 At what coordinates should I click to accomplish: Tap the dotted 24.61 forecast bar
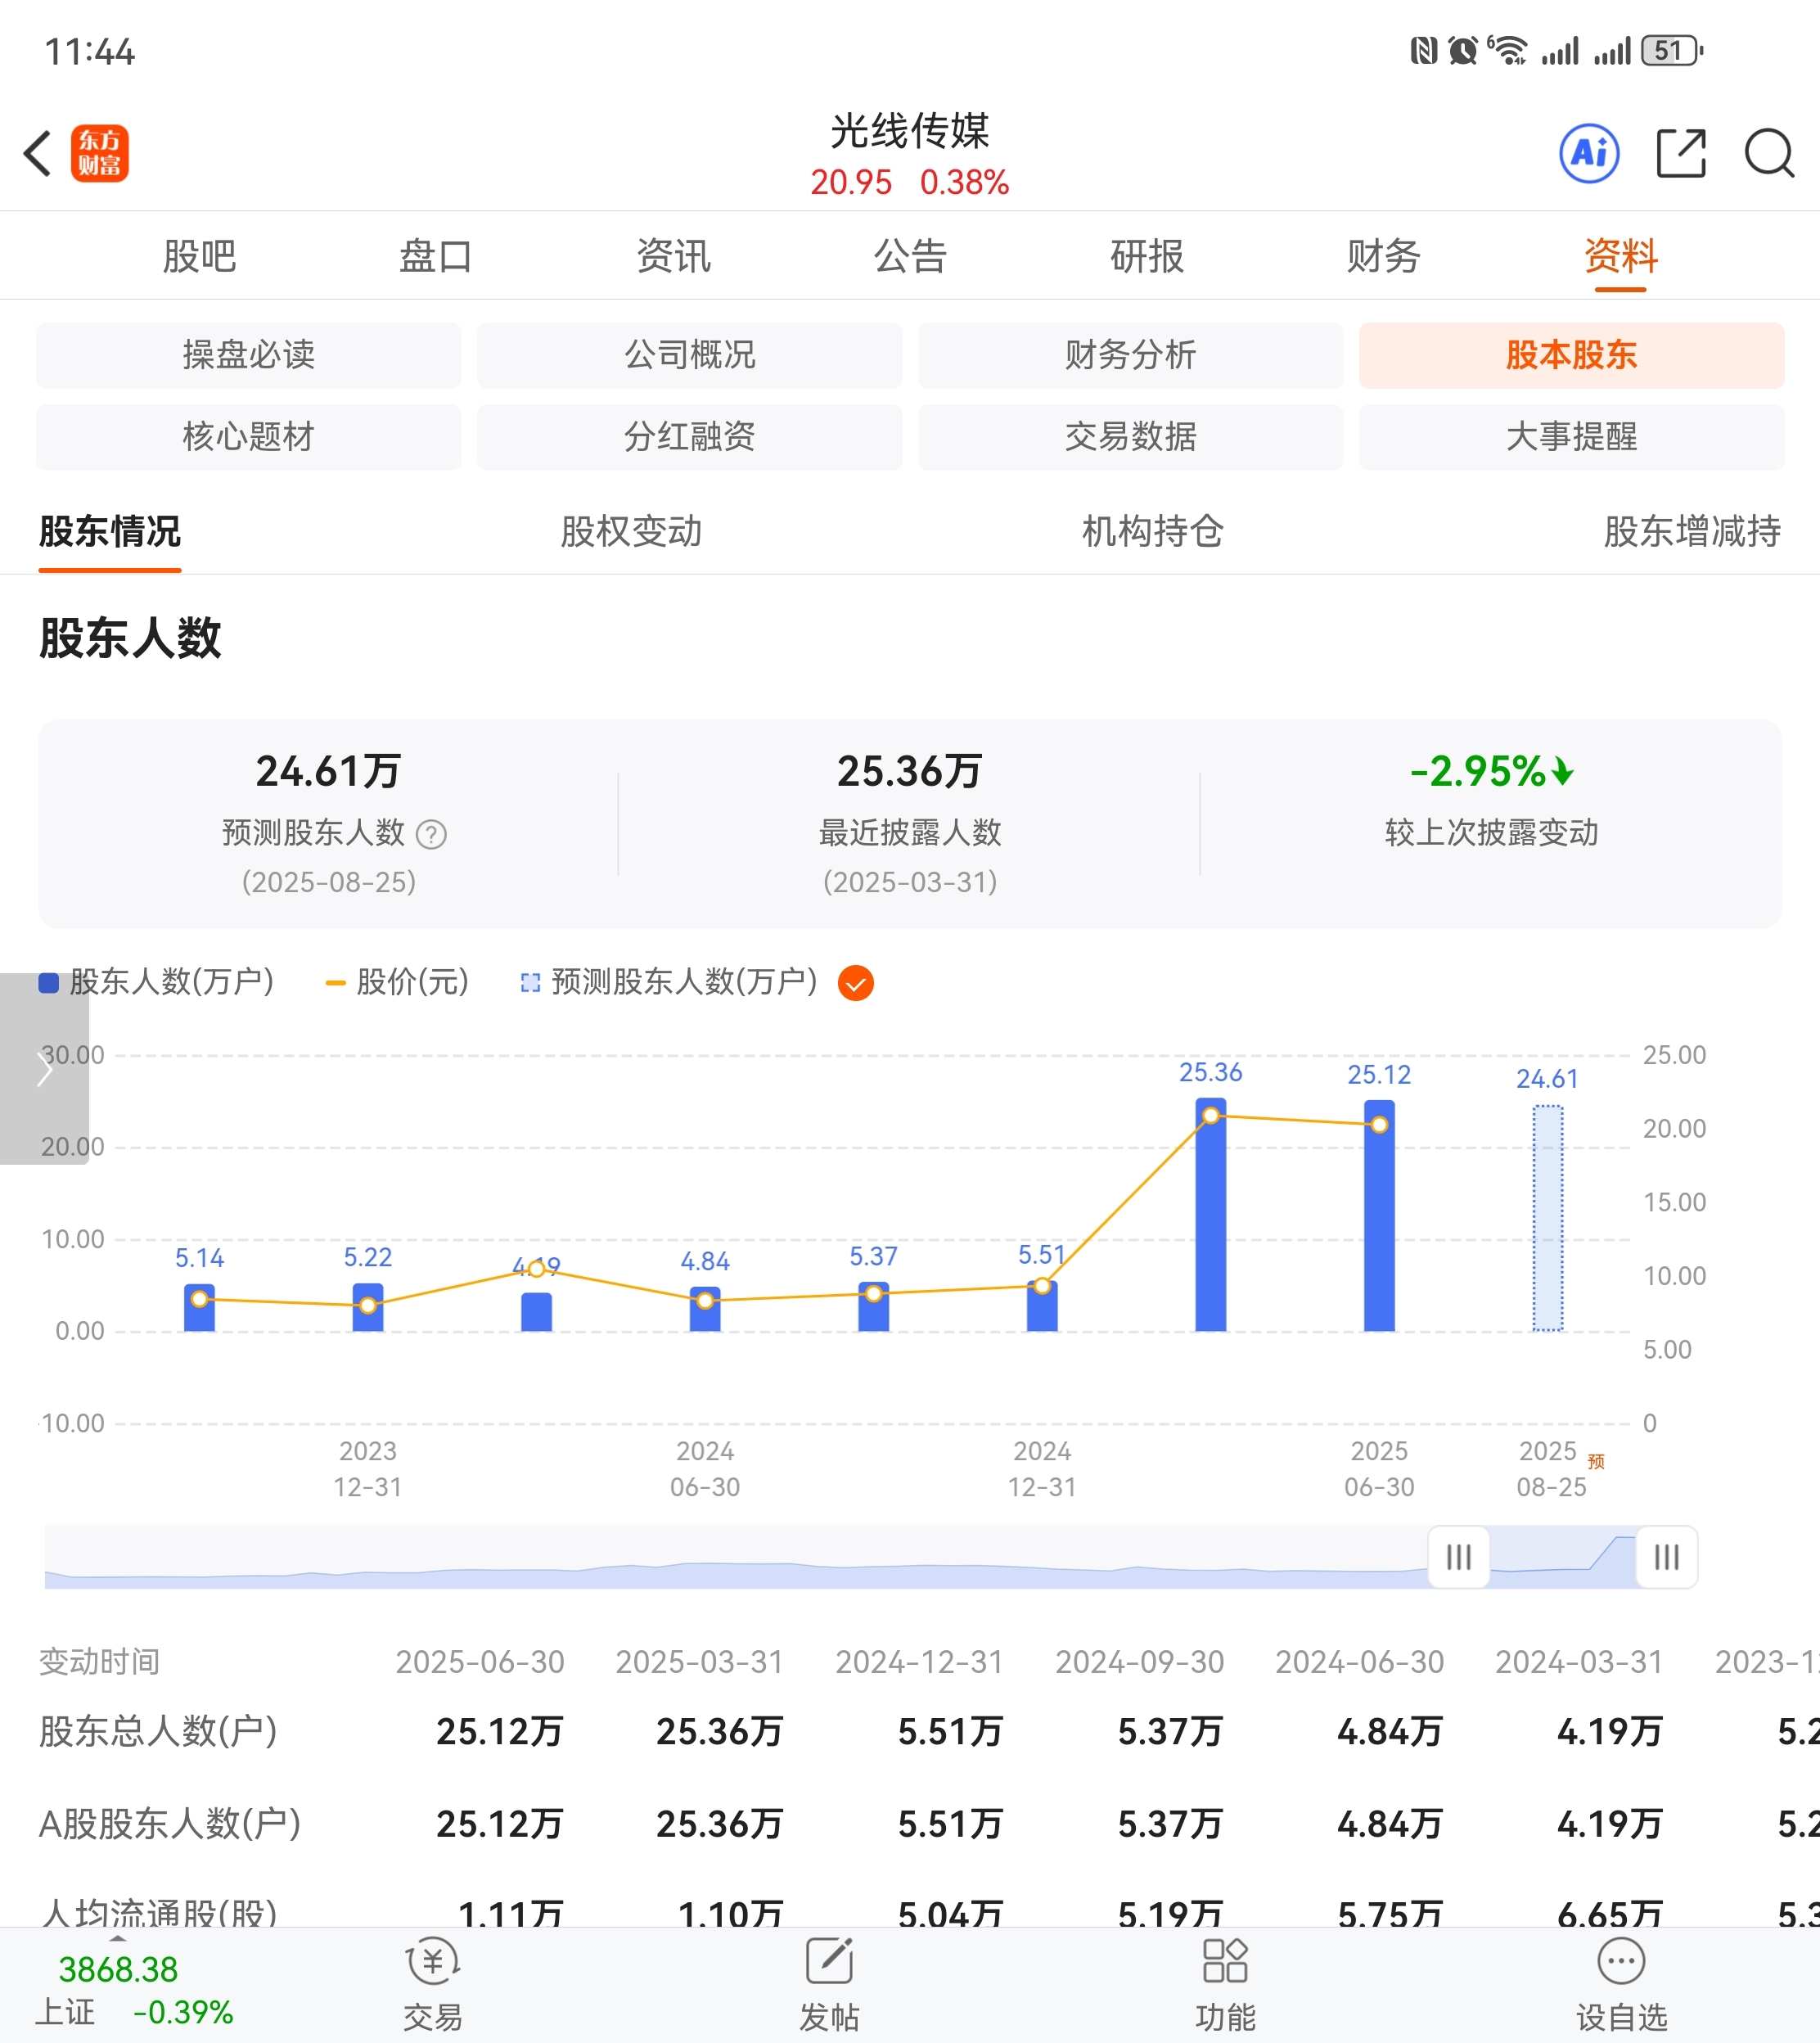pyautogui.click(x=1548, y=1218)
